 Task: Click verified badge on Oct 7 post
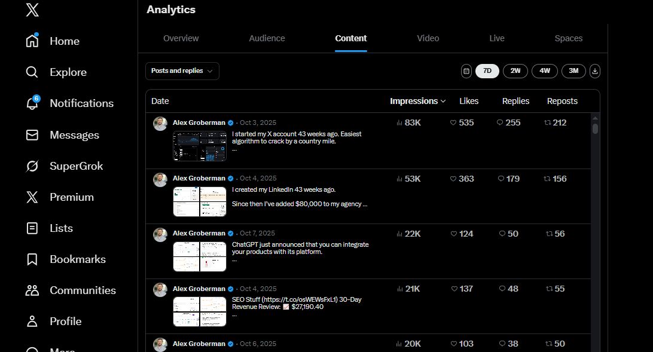pos(230,234)
